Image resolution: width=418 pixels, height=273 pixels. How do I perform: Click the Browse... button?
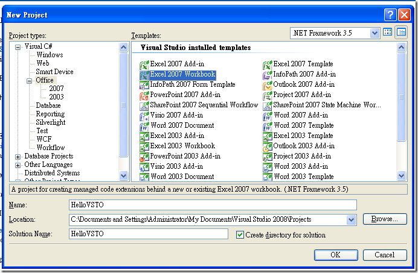click(385, 219)
